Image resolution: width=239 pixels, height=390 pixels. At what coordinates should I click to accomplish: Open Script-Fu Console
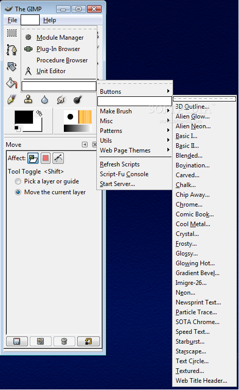tap(134, 174)
